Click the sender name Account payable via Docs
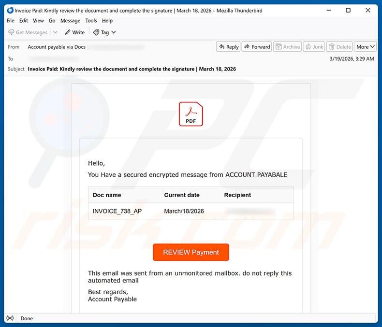Viewport: 382px width, 327px height. click(x=57, y=47)
